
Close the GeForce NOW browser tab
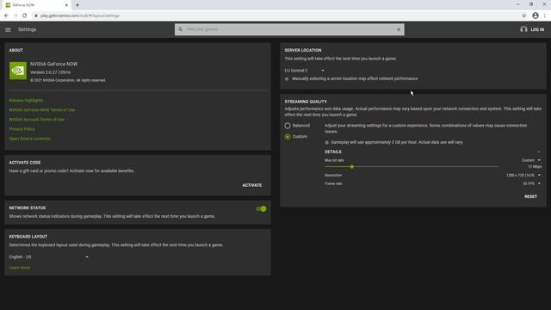pos(66,5)
